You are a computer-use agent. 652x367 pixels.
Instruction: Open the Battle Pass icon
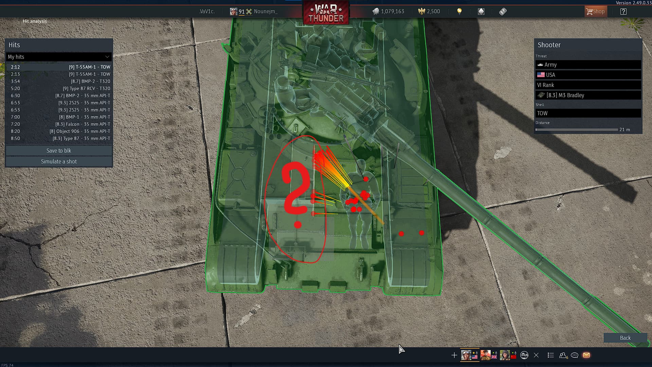(x=503, y=12)
